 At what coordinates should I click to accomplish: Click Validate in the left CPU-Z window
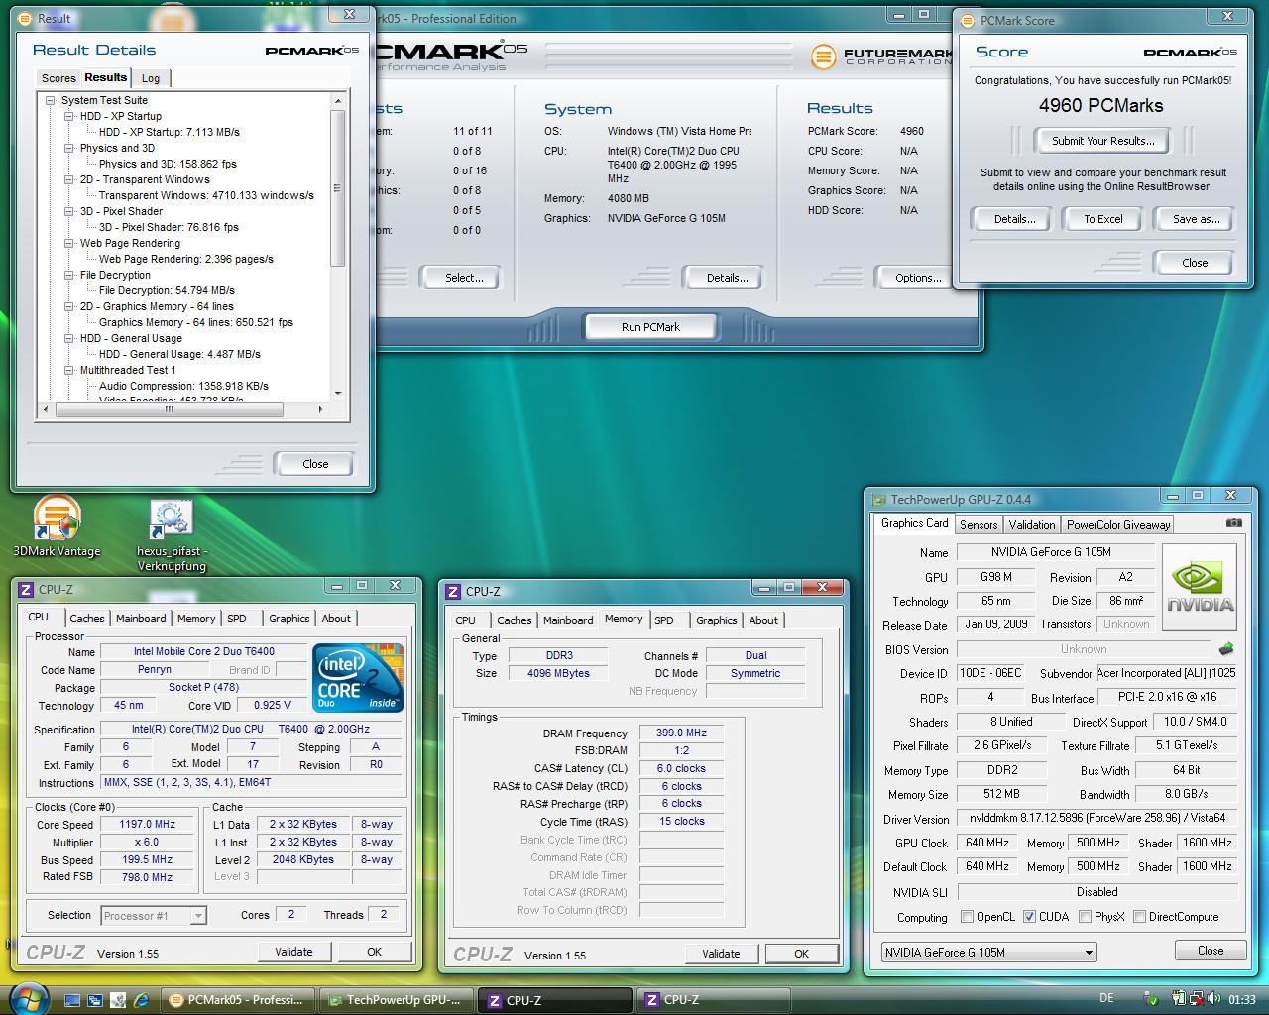[293, 952]
